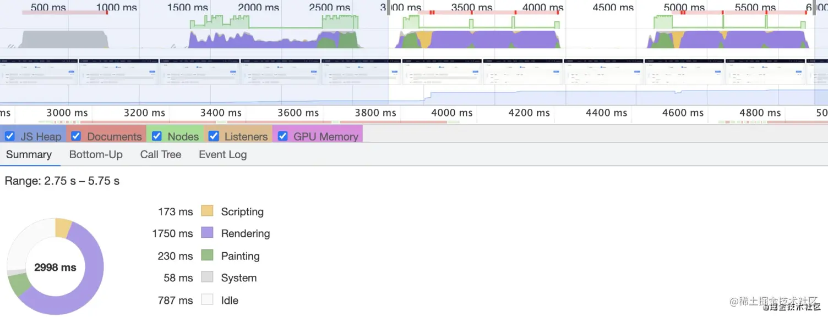Disable the Listeners checkbox
Image resolution: width=828 pixels, height=317 pixels.
[x=214, y=136]
